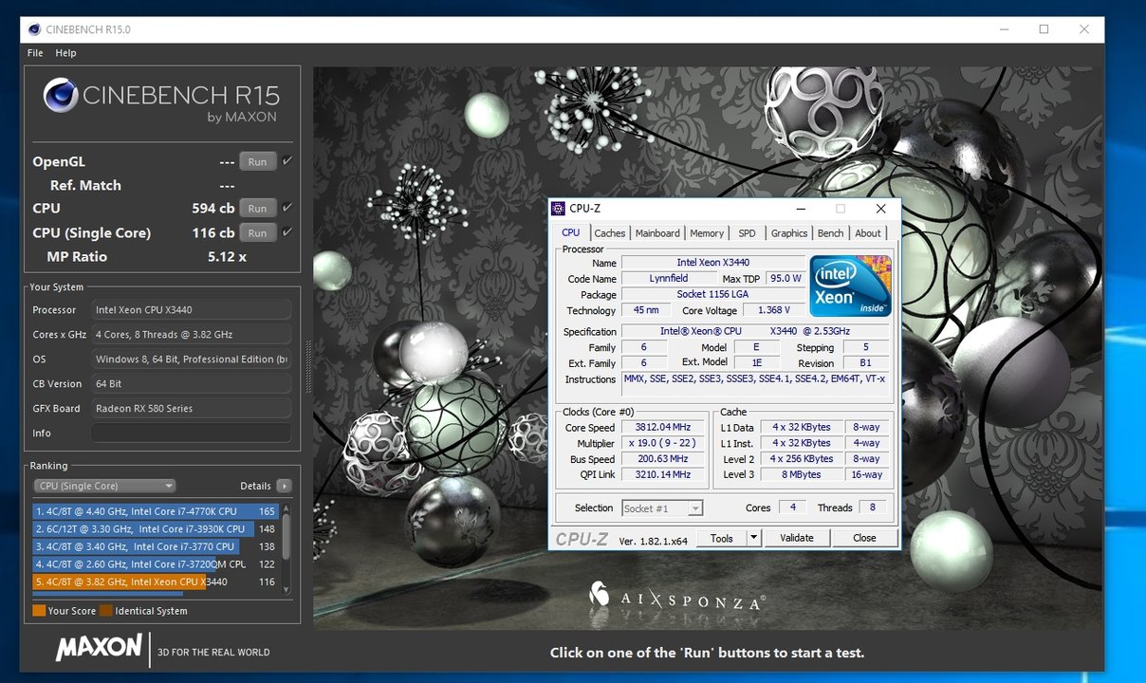Select ranking entry Intel Core i7-4770K
The height and width of the screenshot is (683, 1146).
[x=156, y=511]
